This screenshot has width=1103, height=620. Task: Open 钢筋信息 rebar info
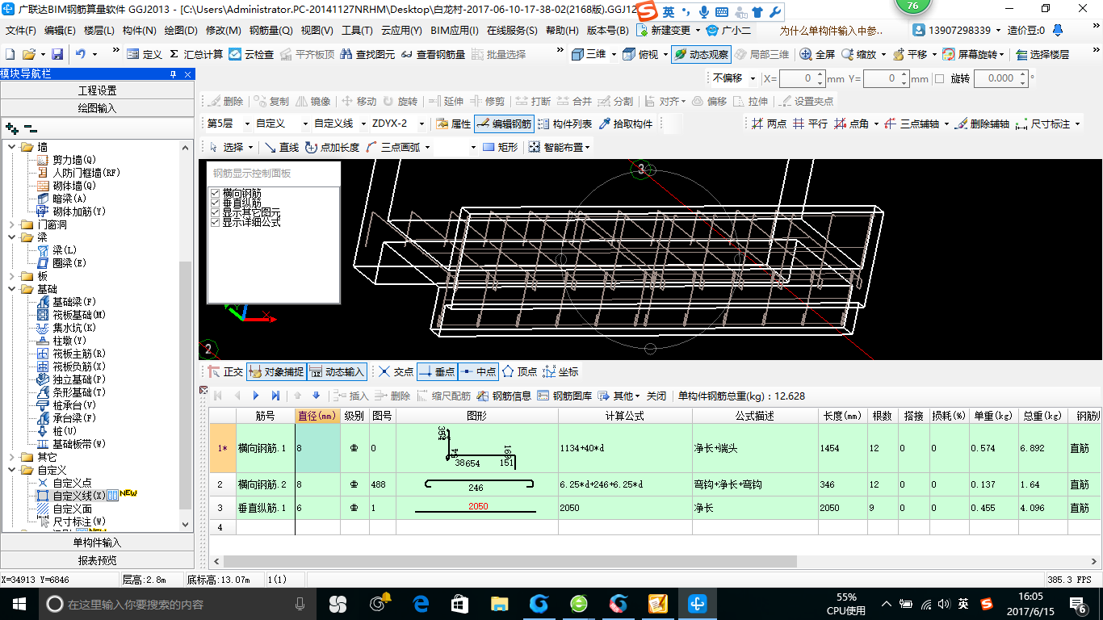[x=505, y=396]
